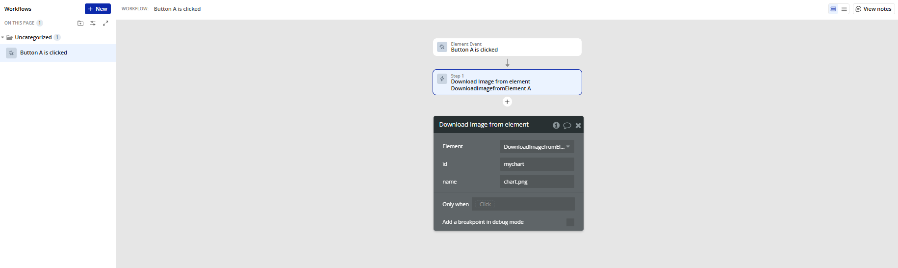Enable breakpoint in debug mode checkbox
Viewport: 898px width, 268px height.
(570, 222)
